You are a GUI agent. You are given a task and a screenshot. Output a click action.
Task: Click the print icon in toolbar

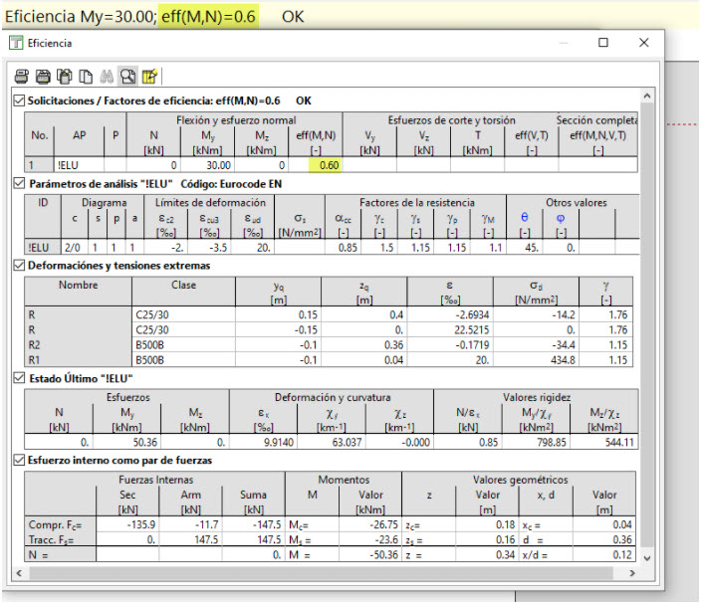click(22, 77)
